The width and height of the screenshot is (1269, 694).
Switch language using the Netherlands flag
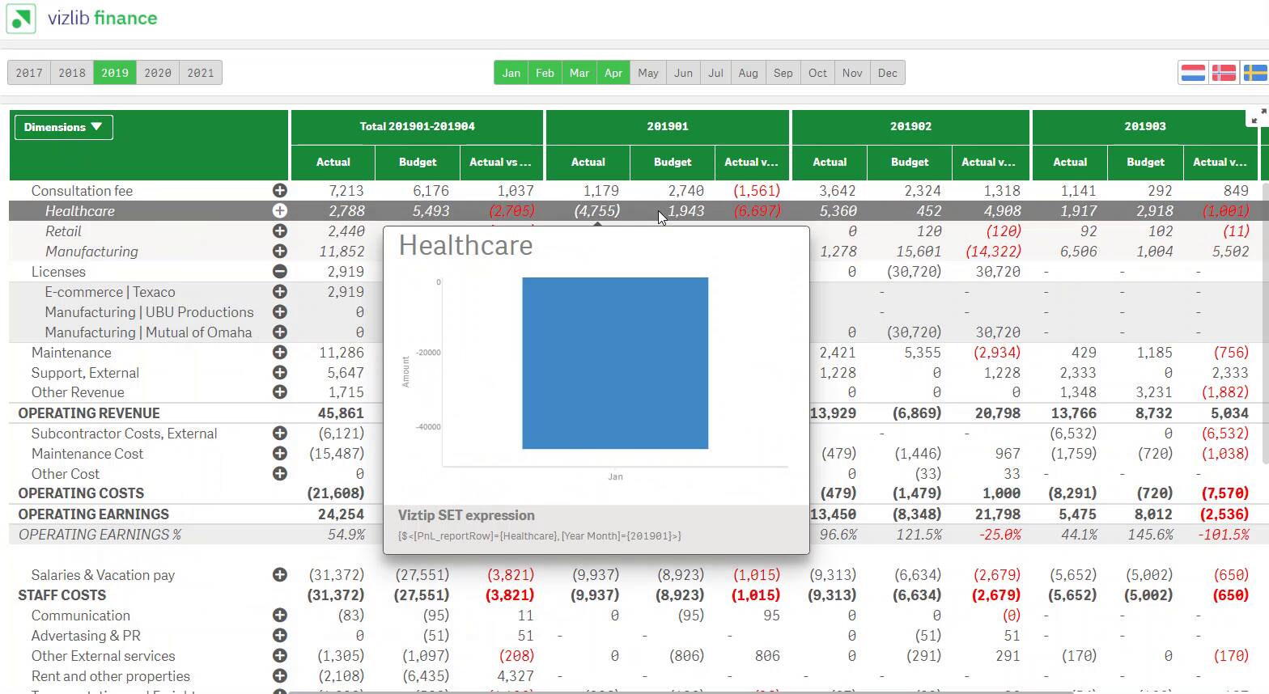(1193, 74)
